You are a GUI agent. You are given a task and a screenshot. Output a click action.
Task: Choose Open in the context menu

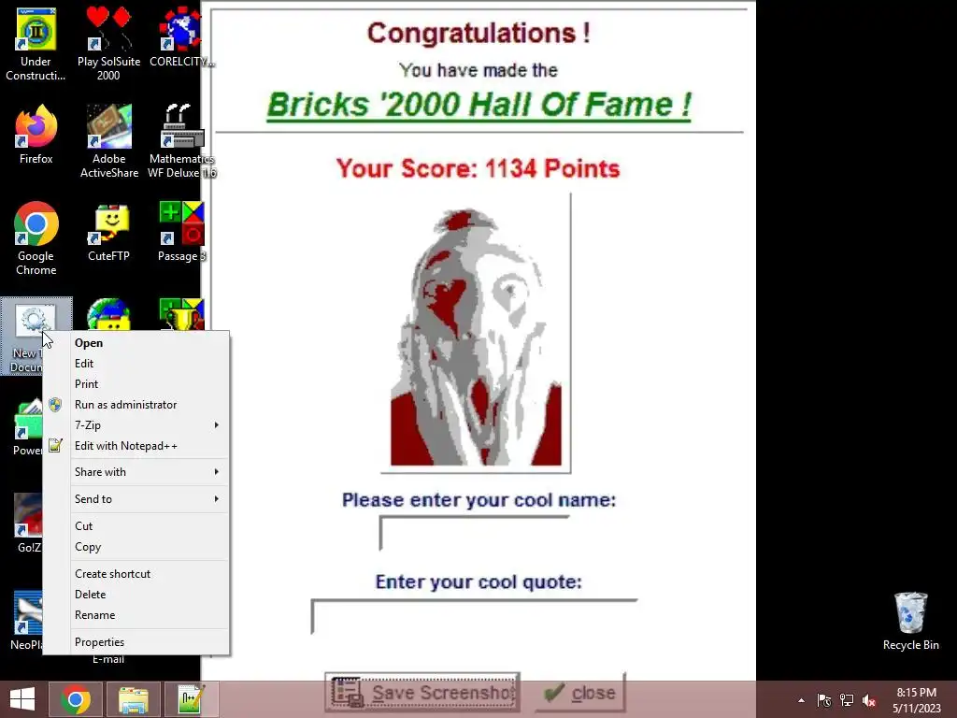click(136, 343)
